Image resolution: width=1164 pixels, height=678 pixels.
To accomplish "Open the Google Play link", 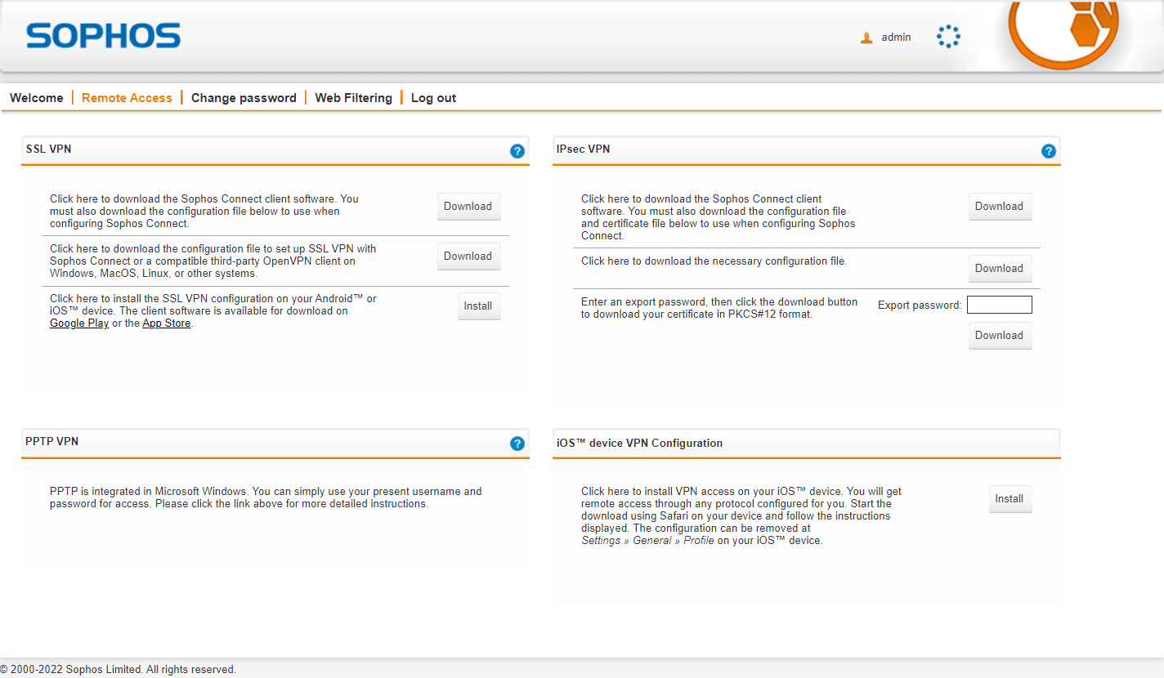I will click(79, 323).
